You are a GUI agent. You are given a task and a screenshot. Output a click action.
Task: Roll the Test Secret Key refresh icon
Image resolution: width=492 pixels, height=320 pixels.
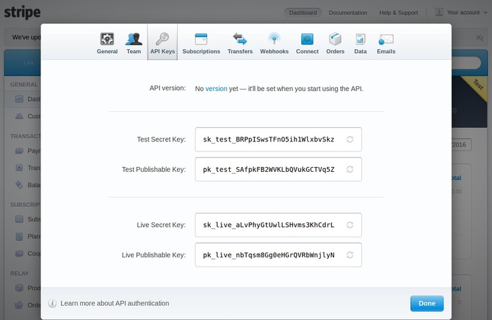point(350,139)
